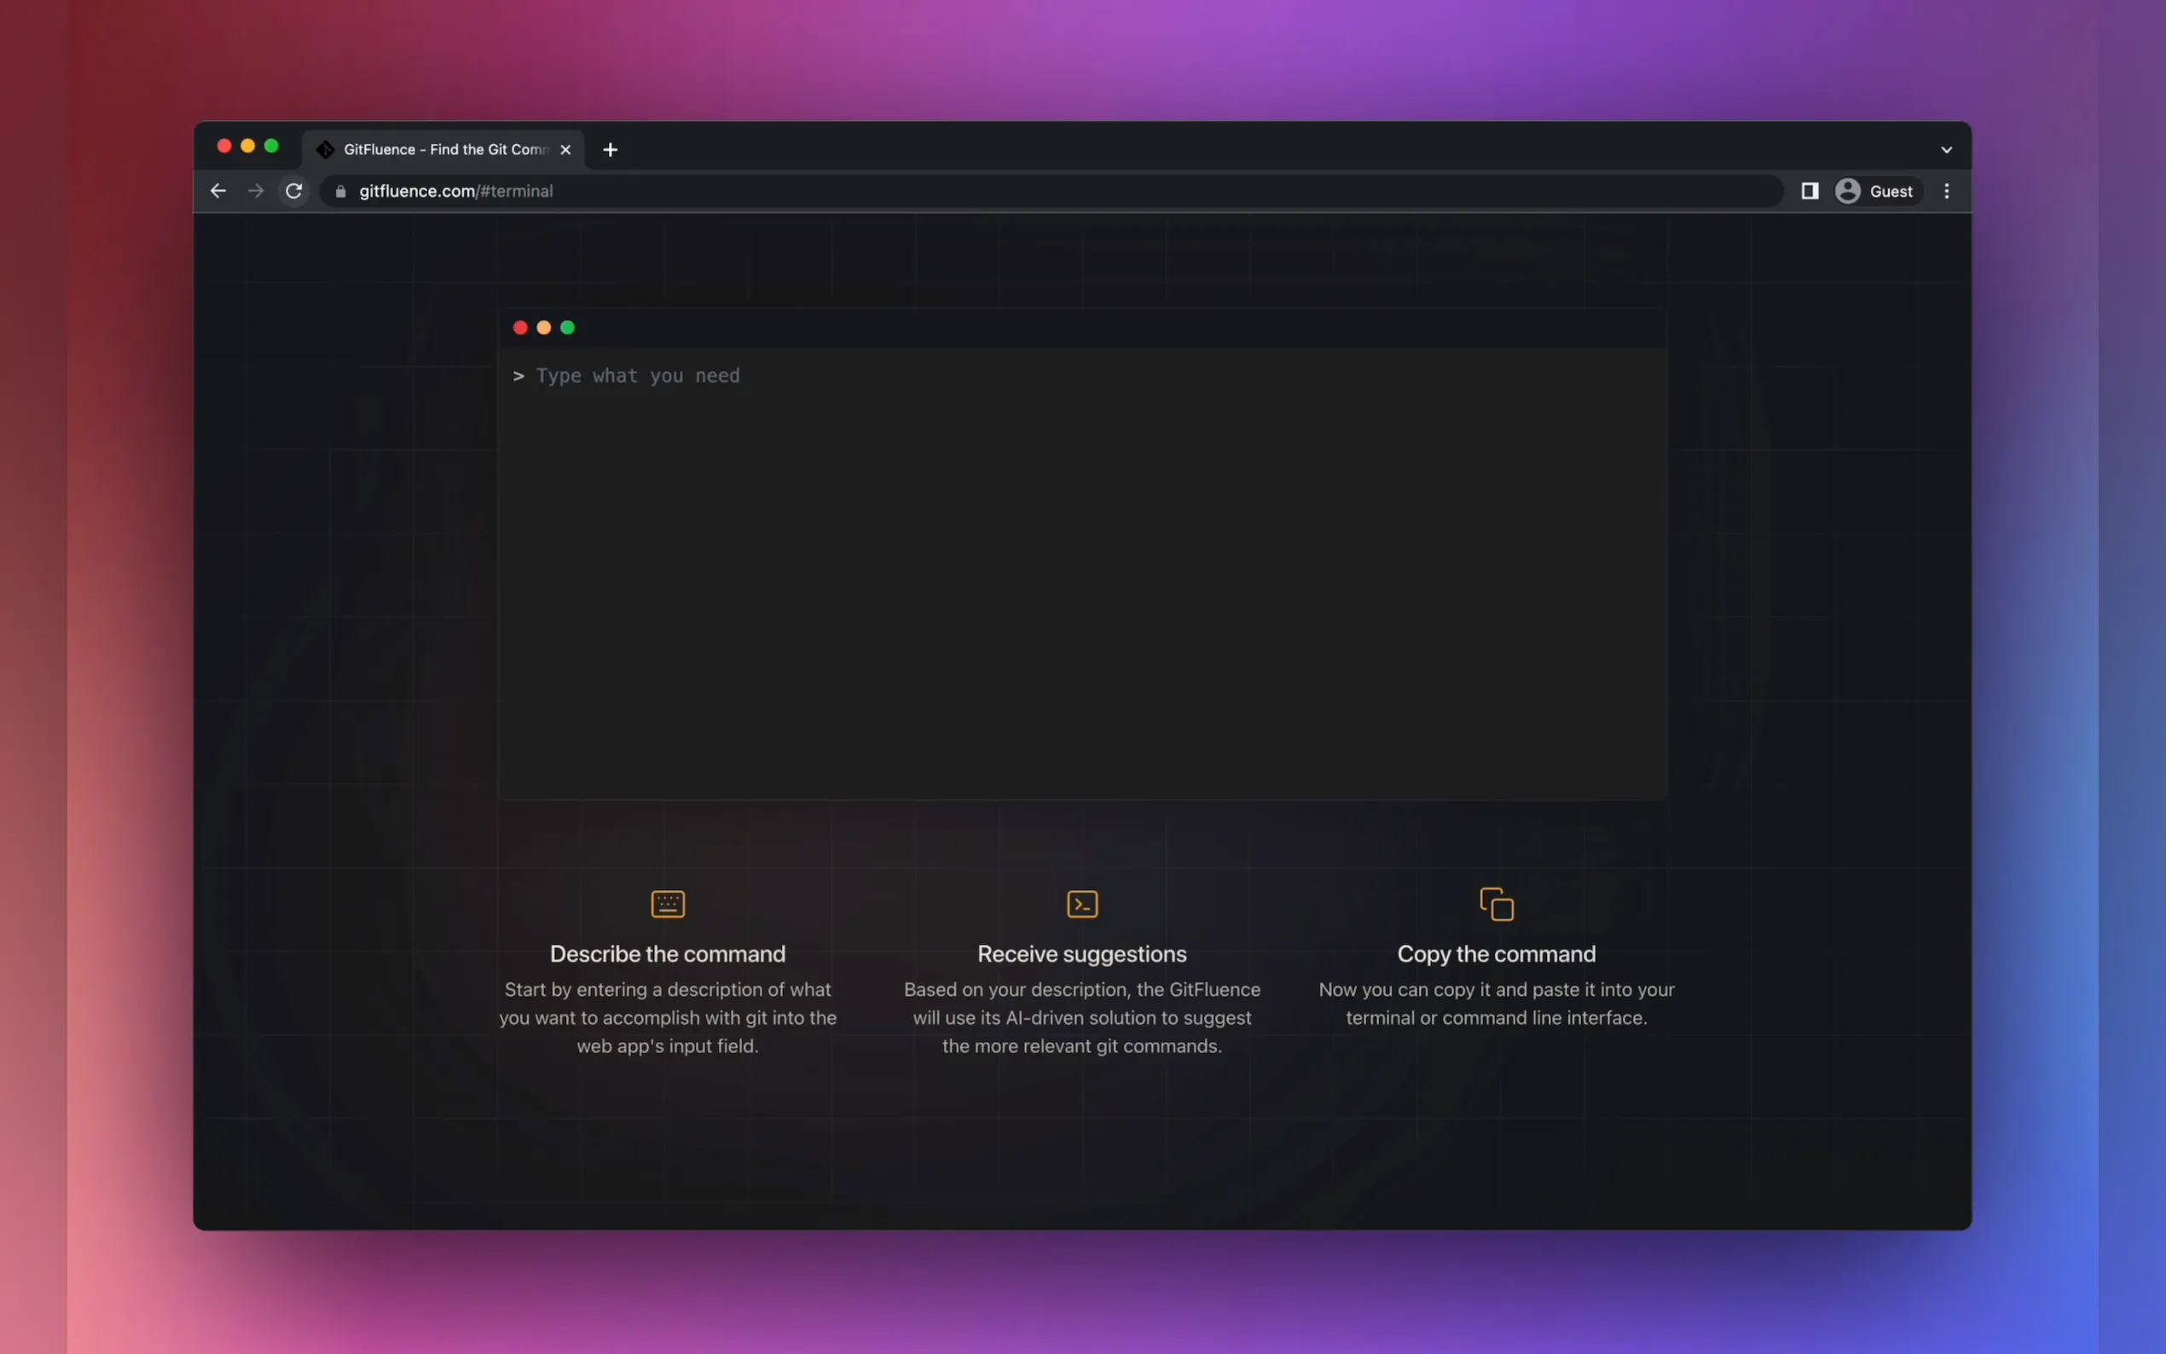Click the copy icon above Copy

click(1497, 904)
